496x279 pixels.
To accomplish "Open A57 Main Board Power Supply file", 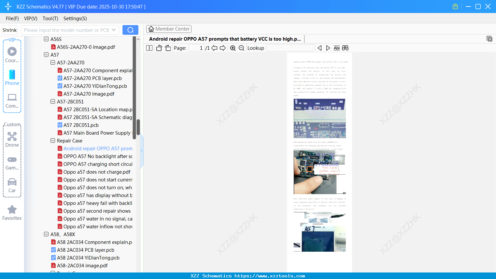I will point(95,133).
